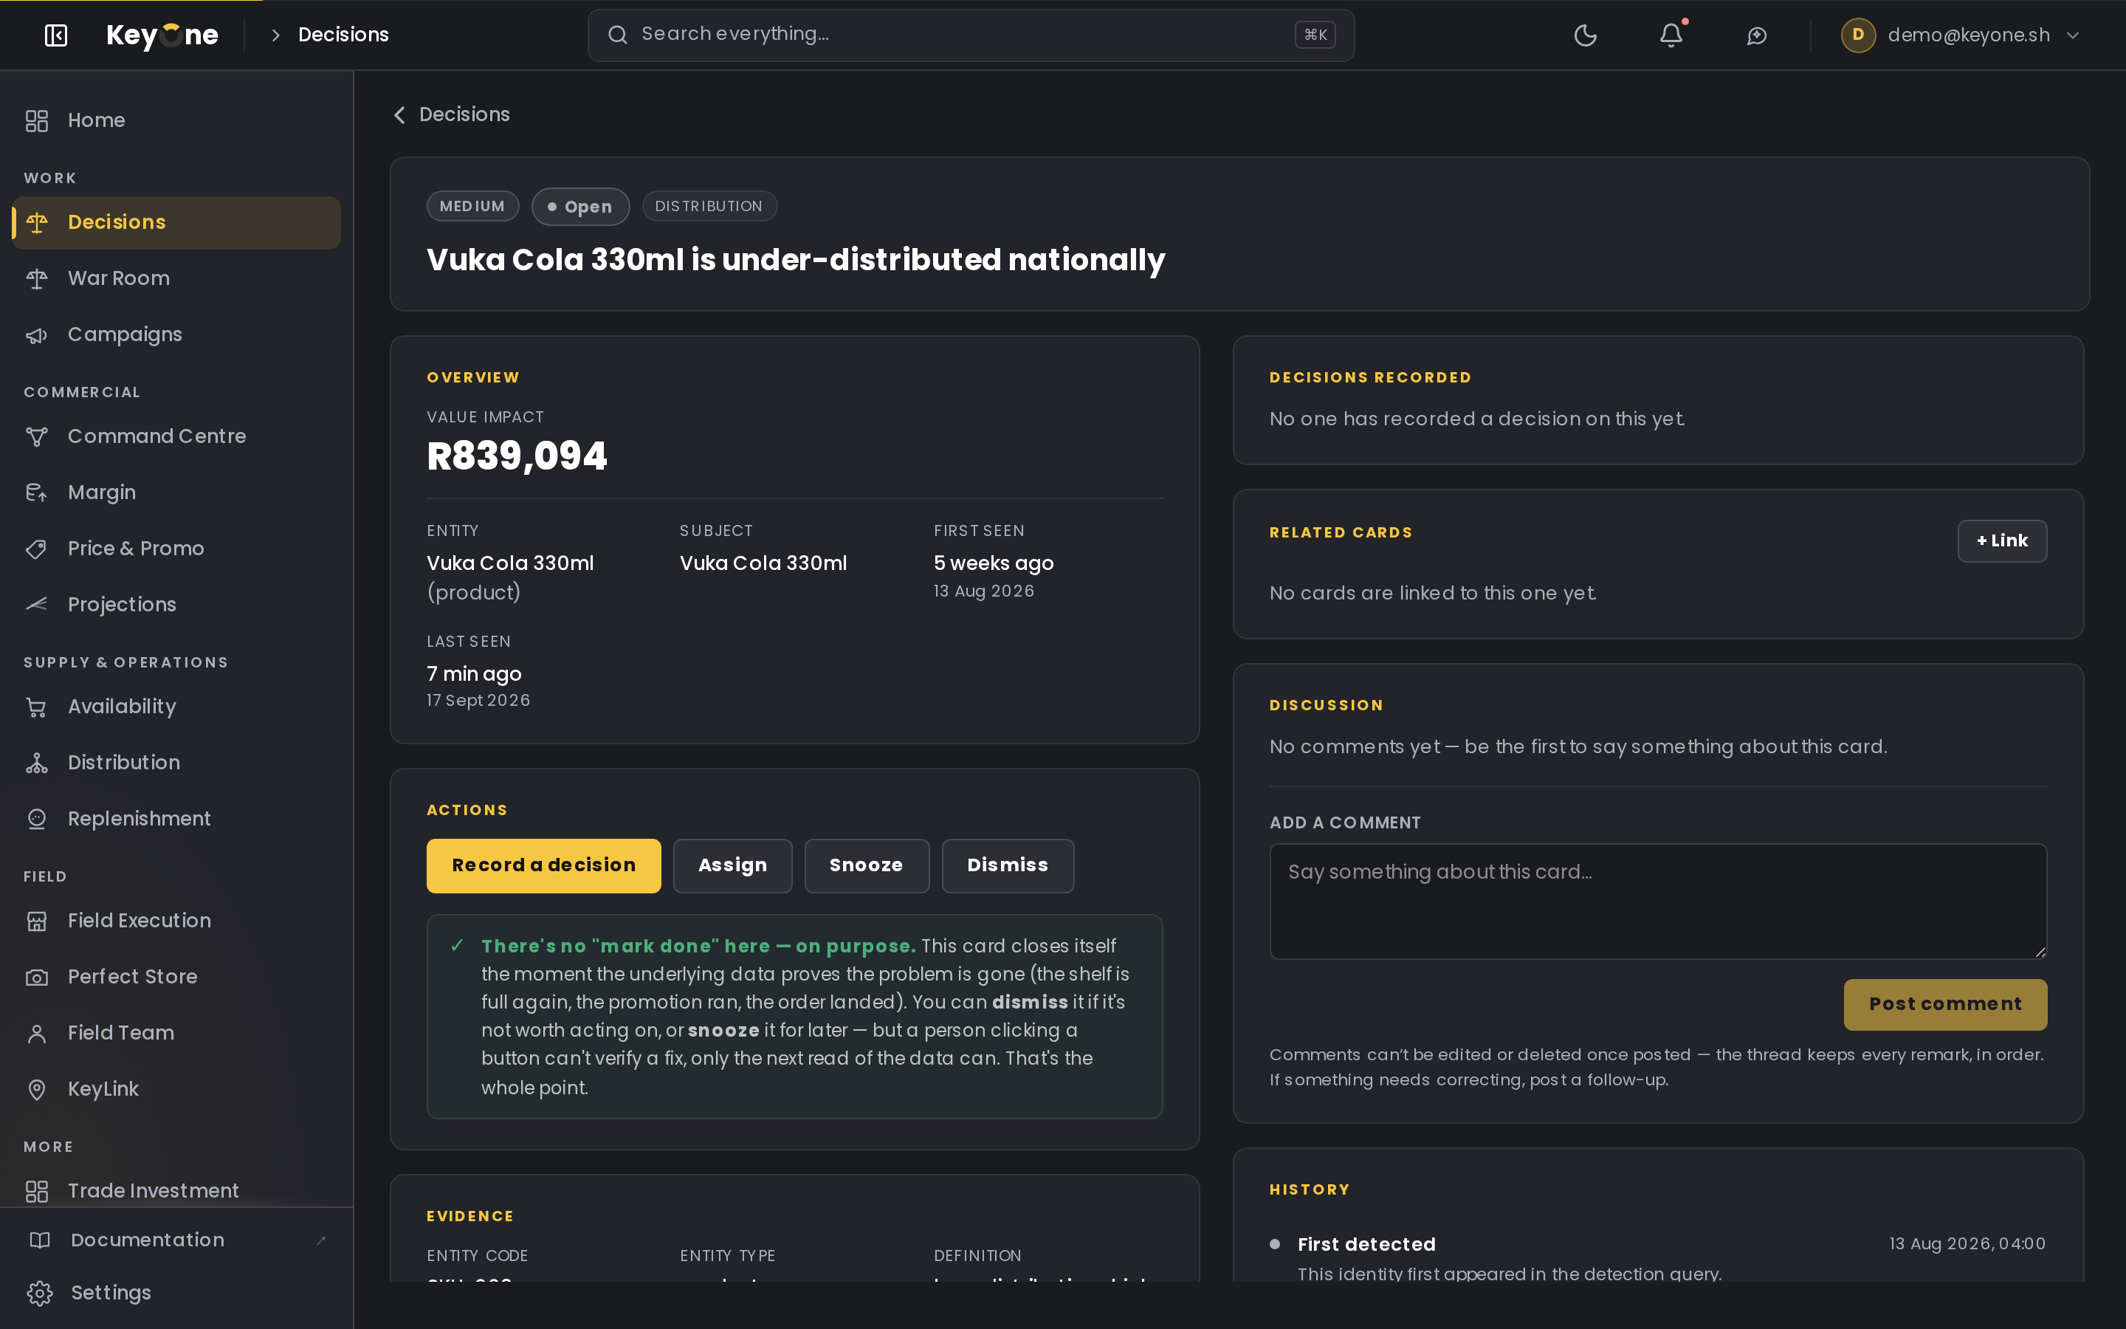The width and height of the screenshot is (2126, 1329).
Task: Open the KeyLink pin icon
Action: [x=37, y=1090]
